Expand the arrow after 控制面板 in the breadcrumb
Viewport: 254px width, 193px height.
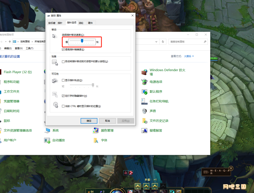pyautogui.click(x=32, y=42)
